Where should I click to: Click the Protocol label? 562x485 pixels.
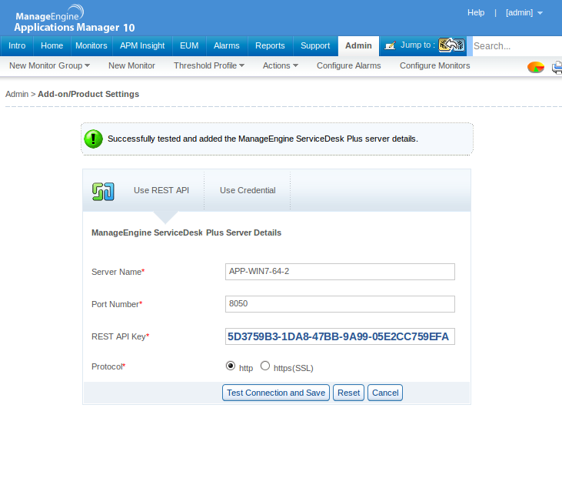108,366
